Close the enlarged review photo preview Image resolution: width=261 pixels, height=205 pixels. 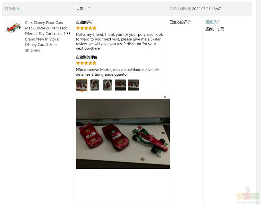point(165,97)
